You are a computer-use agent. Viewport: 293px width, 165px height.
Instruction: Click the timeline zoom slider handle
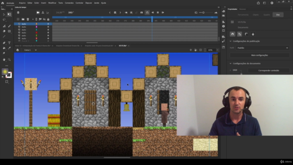pos(203,12)
